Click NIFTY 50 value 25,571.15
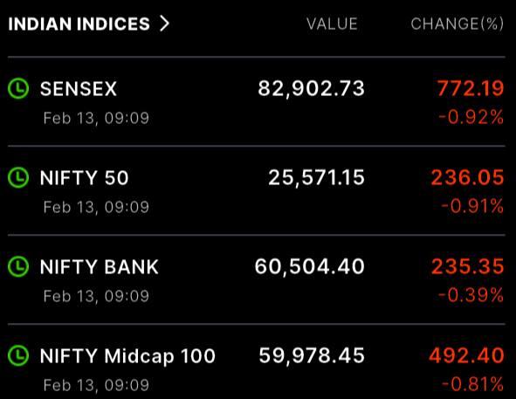The image size is (516, 399). [317, 178]
